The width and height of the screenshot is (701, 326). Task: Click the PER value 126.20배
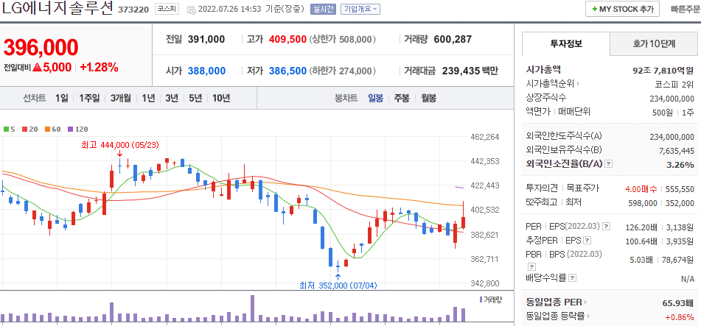(x=641, y=227)
